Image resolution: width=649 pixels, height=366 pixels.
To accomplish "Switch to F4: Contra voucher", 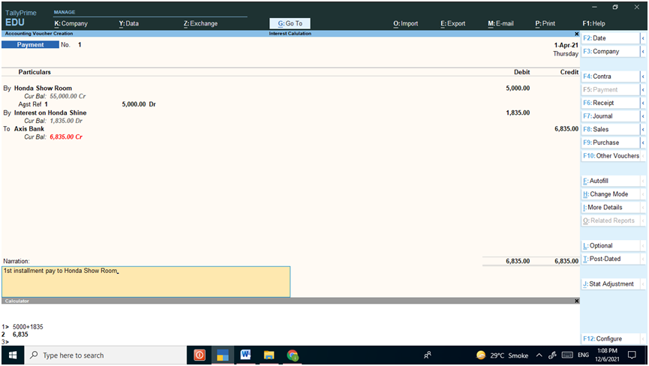I will click(611, 76).
